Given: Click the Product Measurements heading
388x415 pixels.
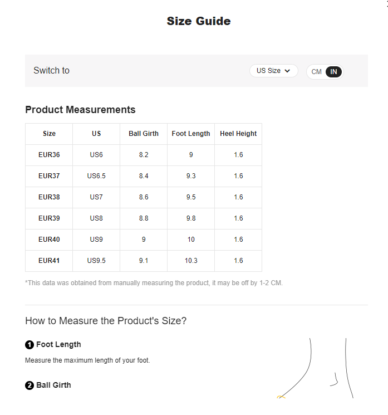Looking at the screenshot, I should click(x=80, y=110).
